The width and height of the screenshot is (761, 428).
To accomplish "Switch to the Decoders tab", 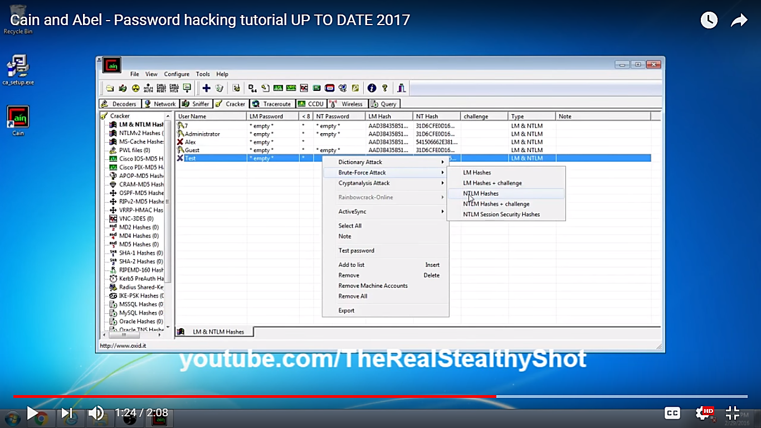I will (119, 104).
